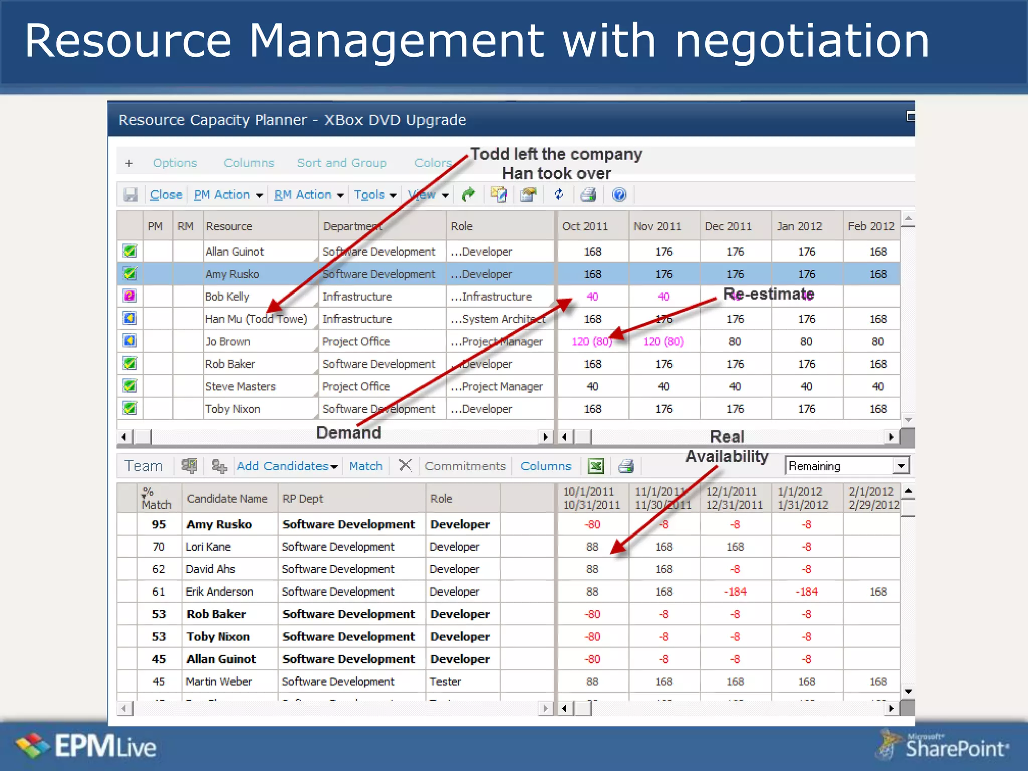Screen dimensions: 1028x771
Task: Click the green redo arrow icon
Action: pos(468,194)
